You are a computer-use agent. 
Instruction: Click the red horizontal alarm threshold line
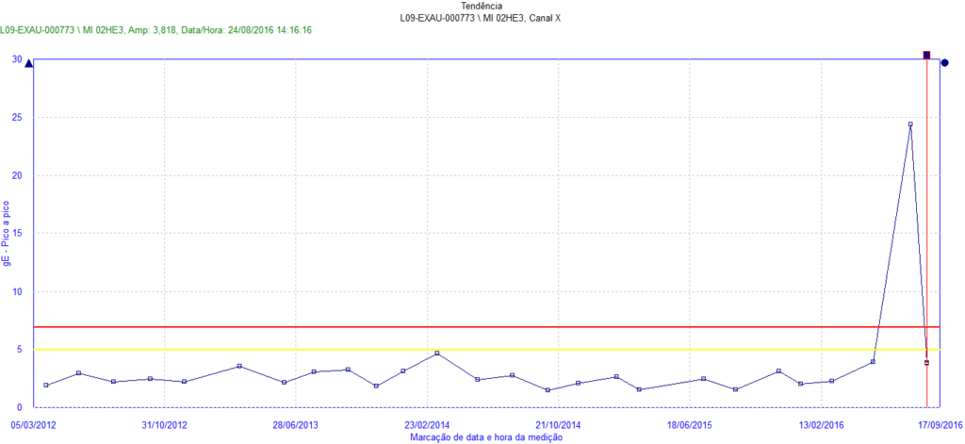(x=471, y=327)
